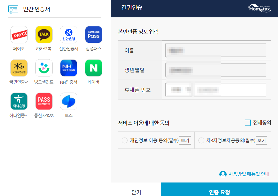The image size is (278, 196).
Task: Select the Toss certificate icon
Action: (x=69, y=102)
